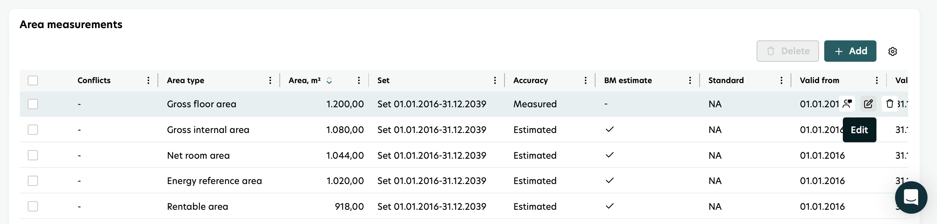Open Area type column options menu
This screenshot has width=937, height=224.
click(270, 80)
